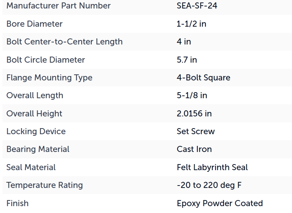Click the Bolt Circle Diameter label
This screenshot has height=213, width=292.
pyautogui.click(x=46, y=60)
